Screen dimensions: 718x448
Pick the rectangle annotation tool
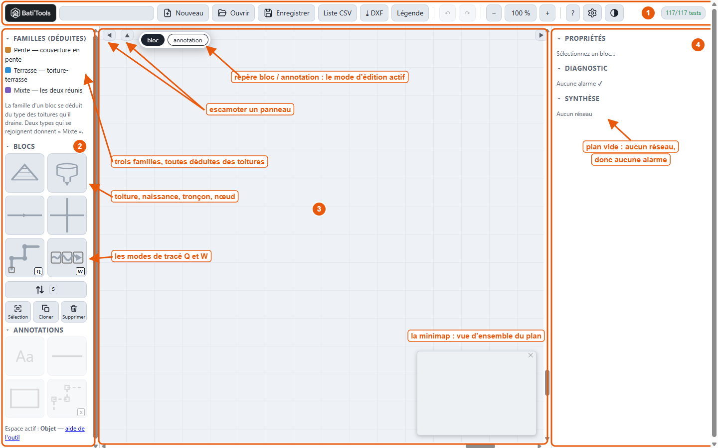pos(25,398)
